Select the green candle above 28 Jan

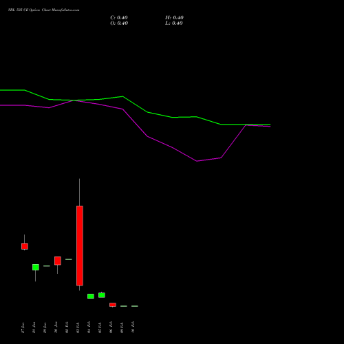click(36, 267)
